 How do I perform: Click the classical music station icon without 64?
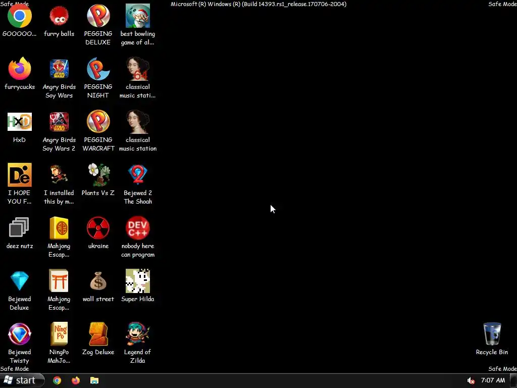(x=137, y=122)
